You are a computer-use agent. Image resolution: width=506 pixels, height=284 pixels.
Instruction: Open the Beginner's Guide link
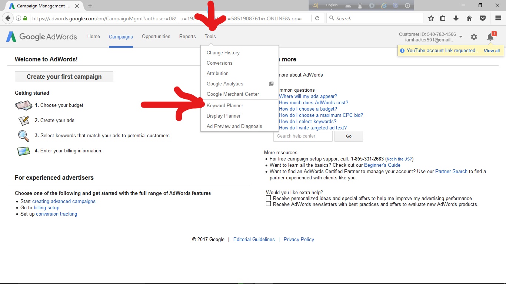(382, 165)
